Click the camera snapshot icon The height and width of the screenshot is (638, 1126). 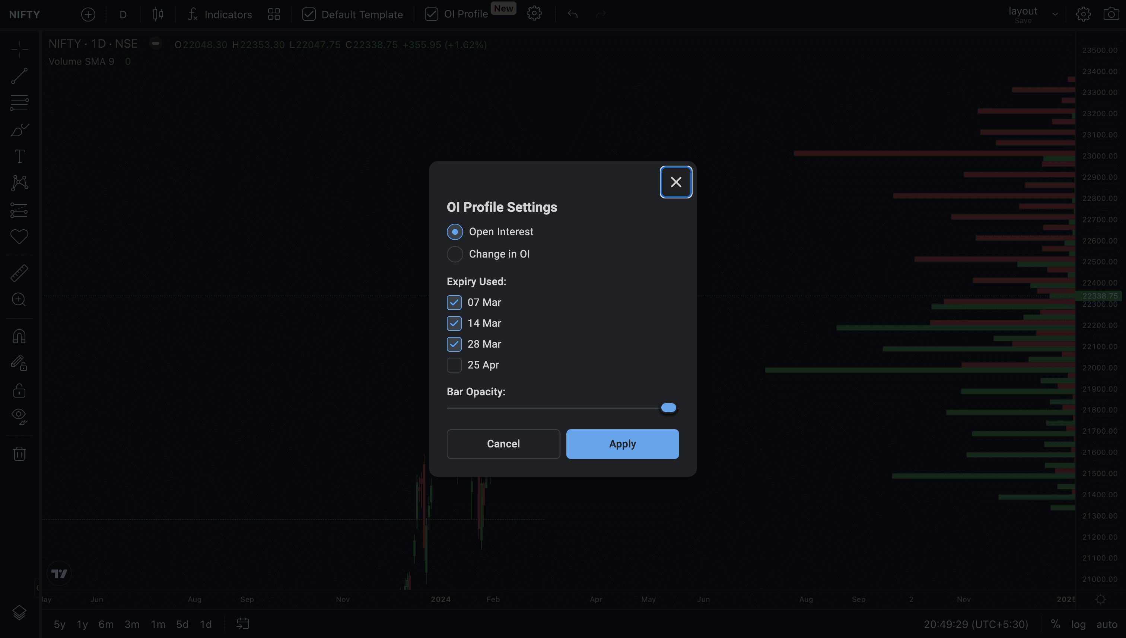[x=1111, y=14]
